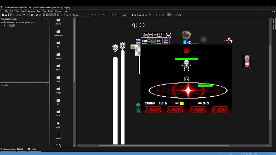The width and height of the screenshot is (276, 155).
Task: Click the object list vertical scrollbar
Action: tap(74, 51)
